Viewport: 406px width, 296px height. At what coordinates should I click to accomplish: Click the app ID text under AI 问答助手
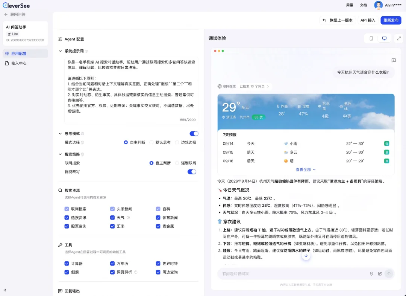[25, 40]
